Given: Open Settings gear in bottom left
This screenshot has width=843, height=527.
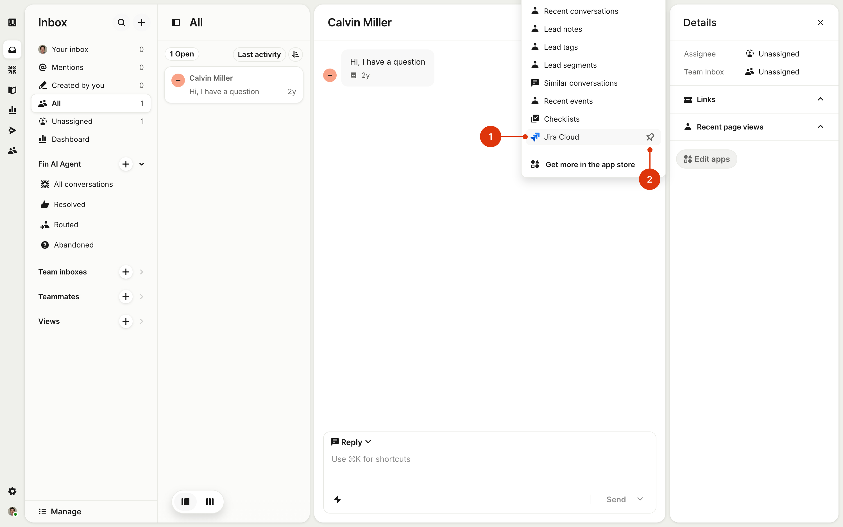Looking at the screenshot, I should point(12,491).
